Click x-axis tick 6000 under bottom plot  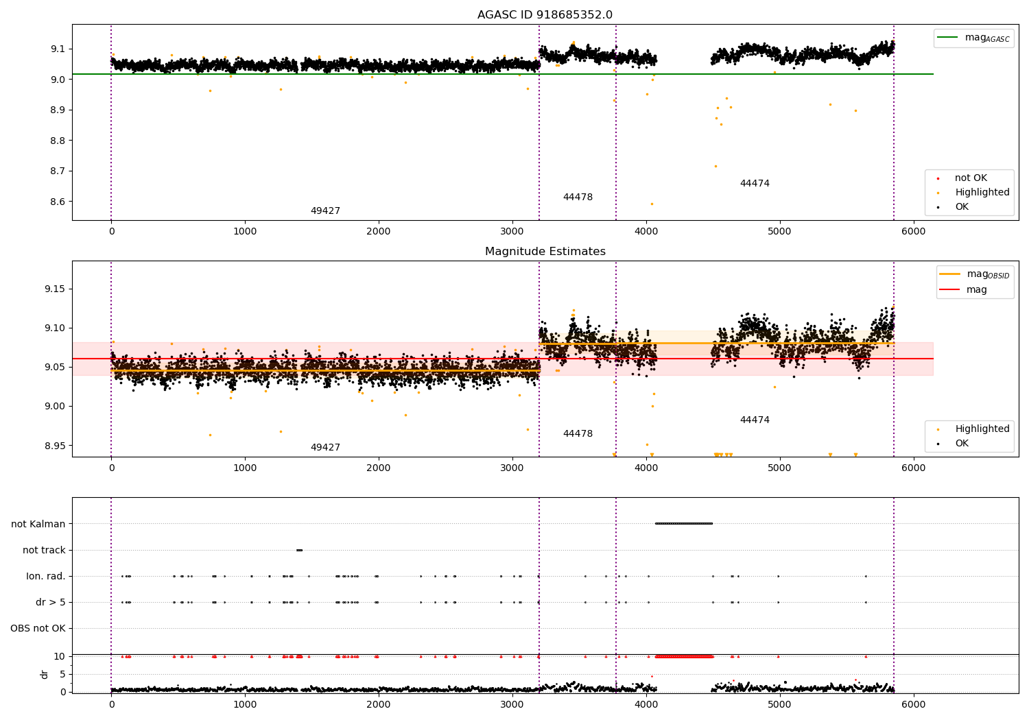point(913,704)
